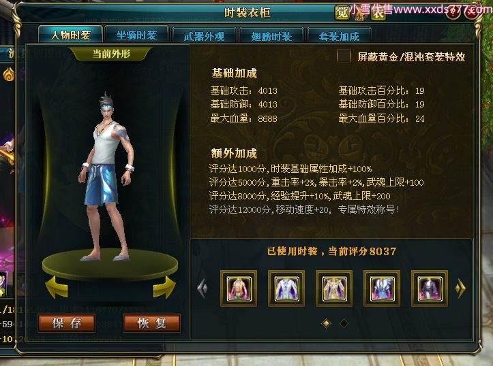
Task: Click the 保存 button
Action: click(x=67, y=323)
